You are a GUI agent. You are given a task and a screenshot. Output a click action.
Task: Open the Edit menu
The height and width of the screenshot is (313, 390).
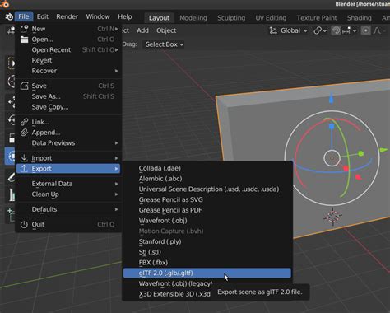click(x=43, y=16)
